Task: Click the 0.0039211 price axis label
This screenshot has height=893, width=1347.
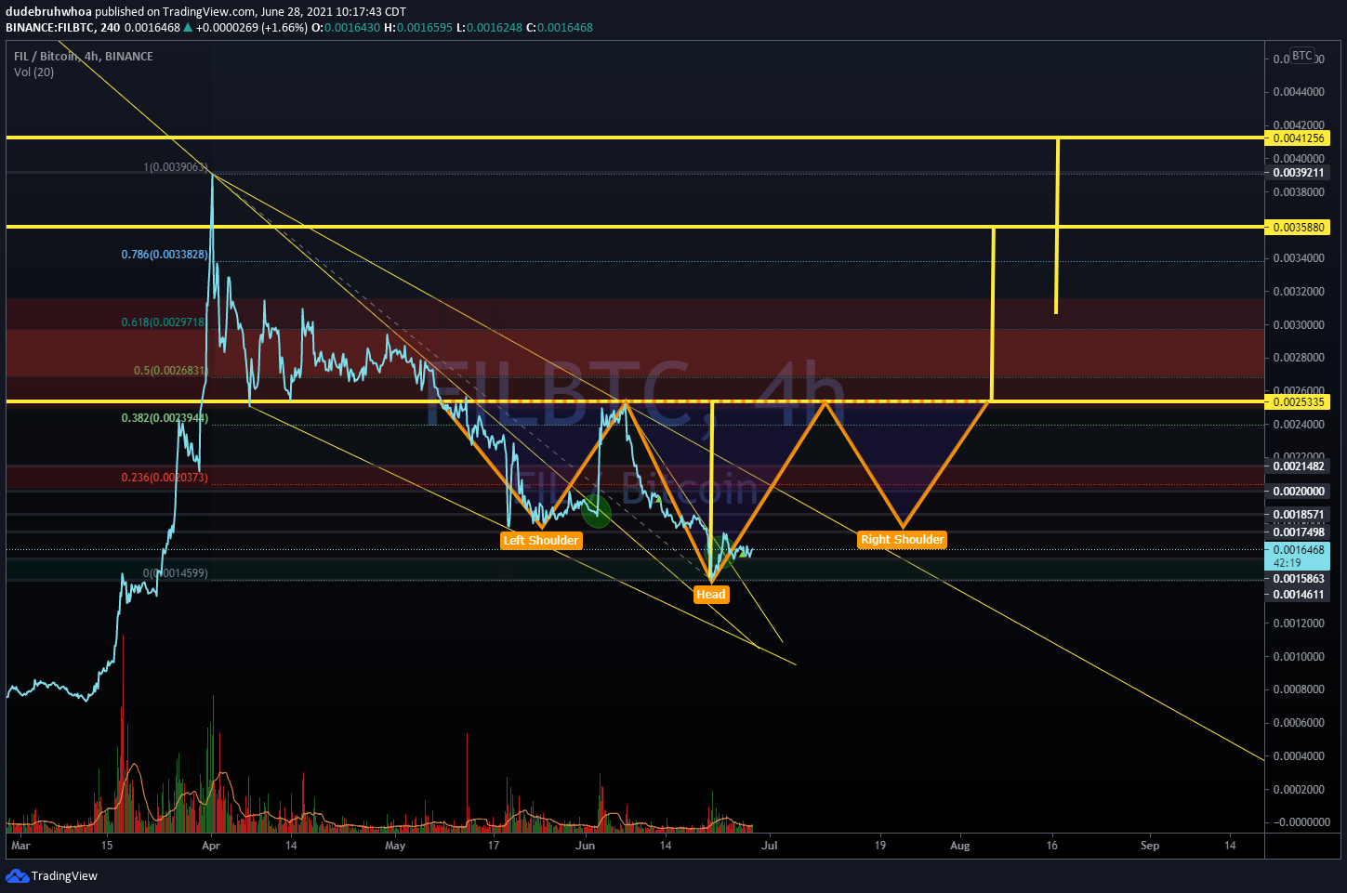Action: pyautogui.click(x=1298, y=173)
